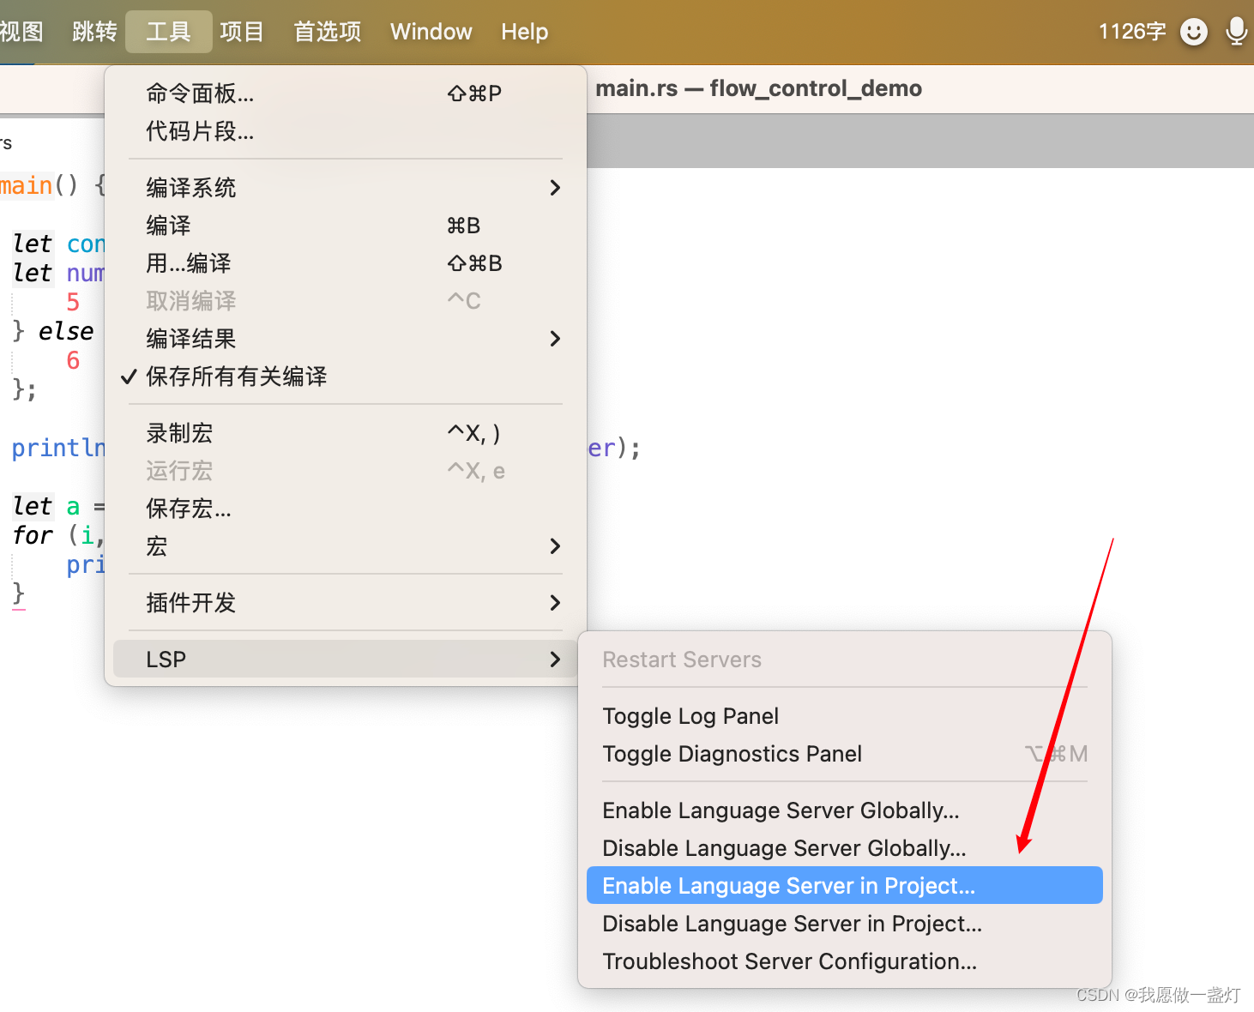Expand the 编译系统 submenu
The width and height of the screenshot is (1254, 1012).
(x=191, y=188)
